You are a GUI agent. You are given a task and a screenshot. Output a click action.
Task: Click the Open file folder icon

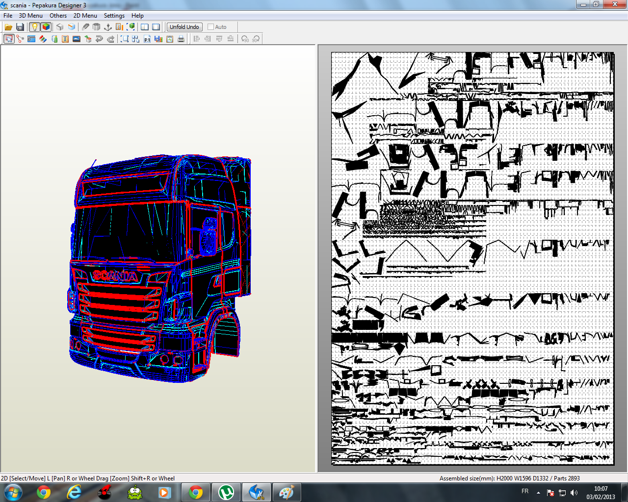[x=8, y=27]
